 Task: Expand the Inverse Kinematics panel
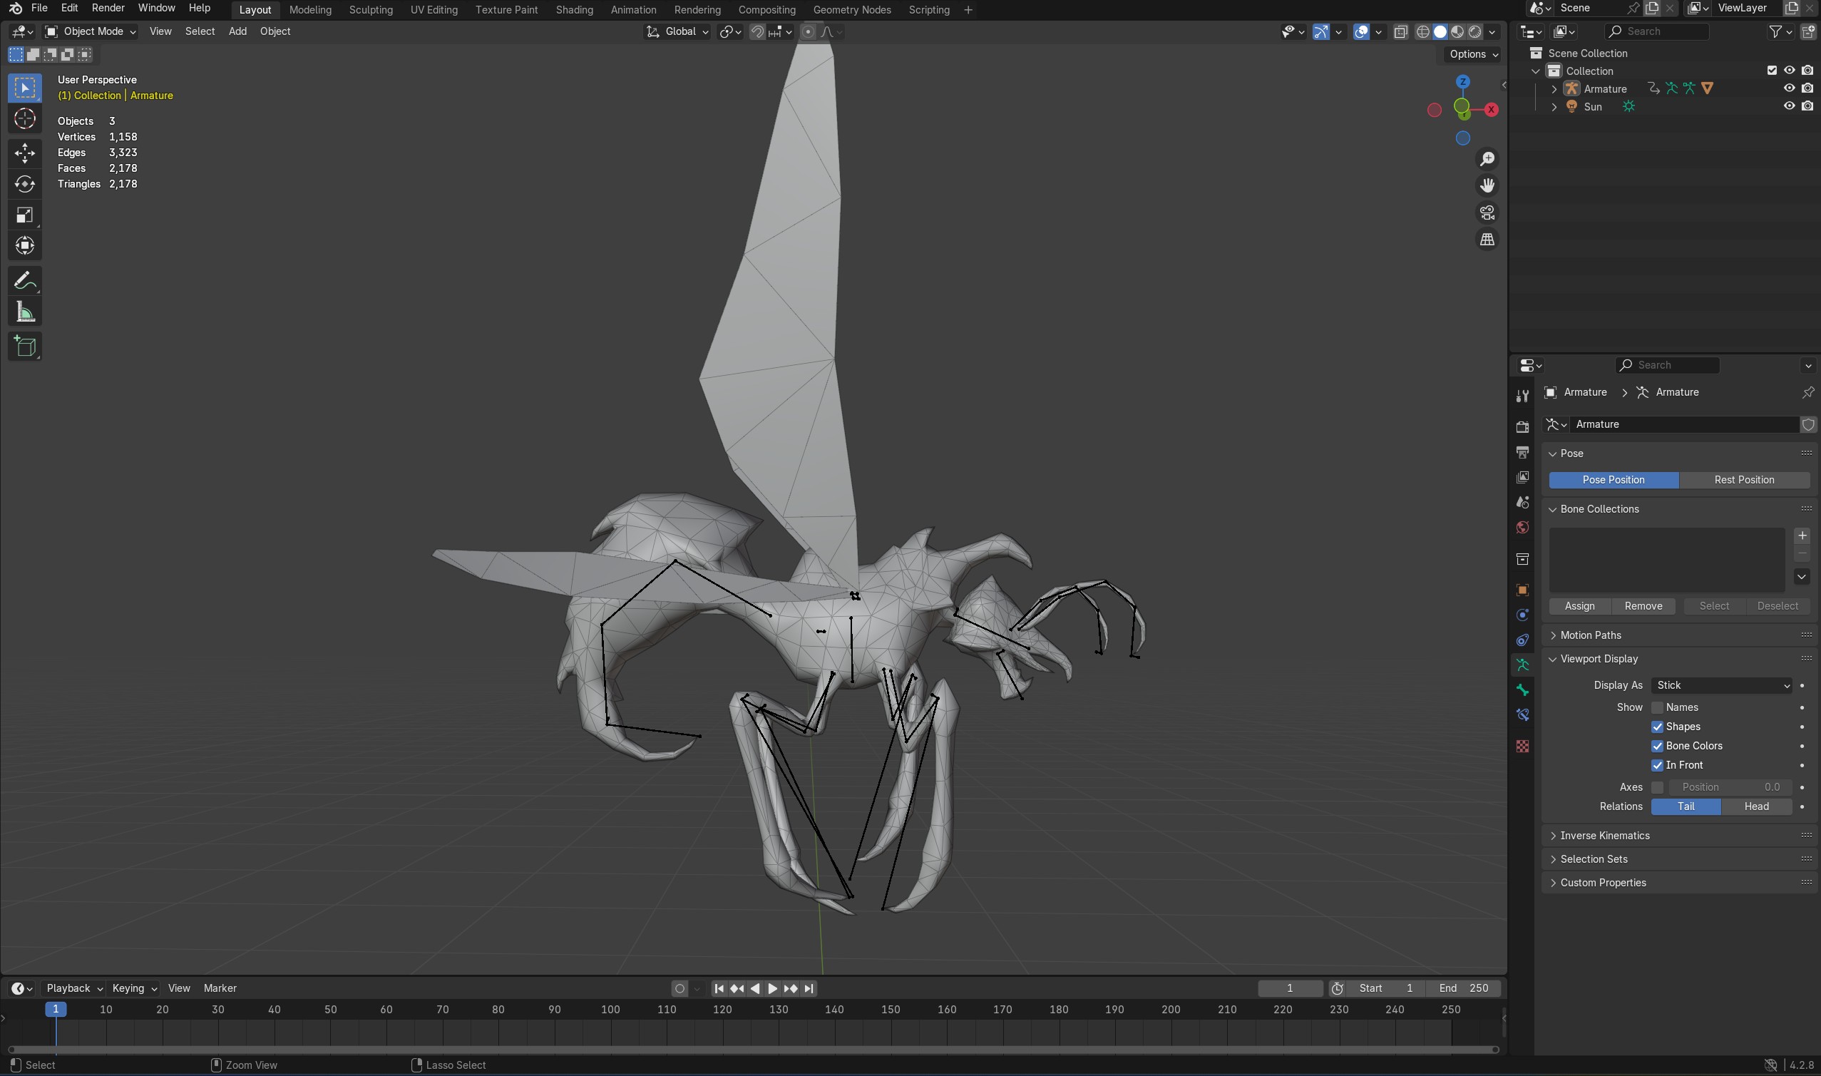click(x=1604, y=835)
